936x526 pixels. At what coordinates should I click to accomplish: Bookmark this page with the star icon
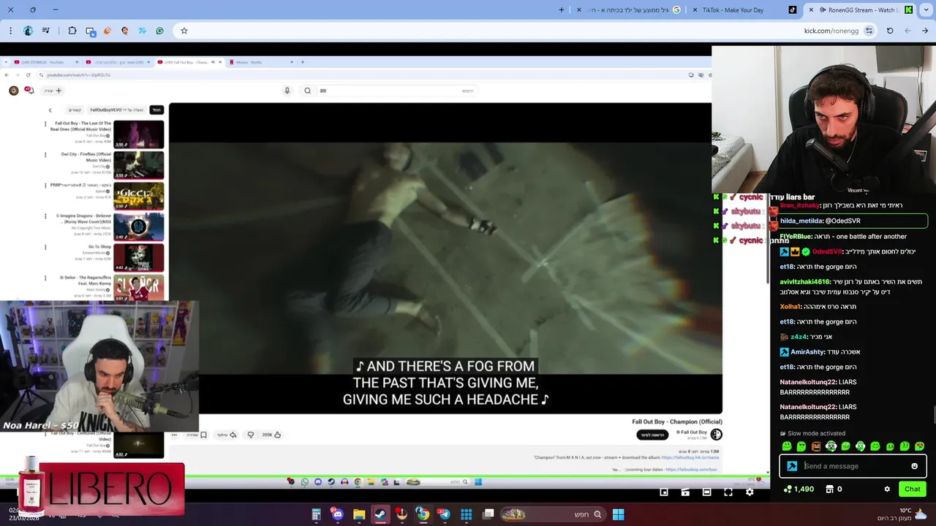click(x=184, y=31)
